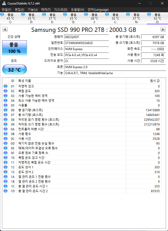Screen dimensions: 168x231
Task: Click status icon for row 07 총 쓰기량
Action: click(5, 115)
